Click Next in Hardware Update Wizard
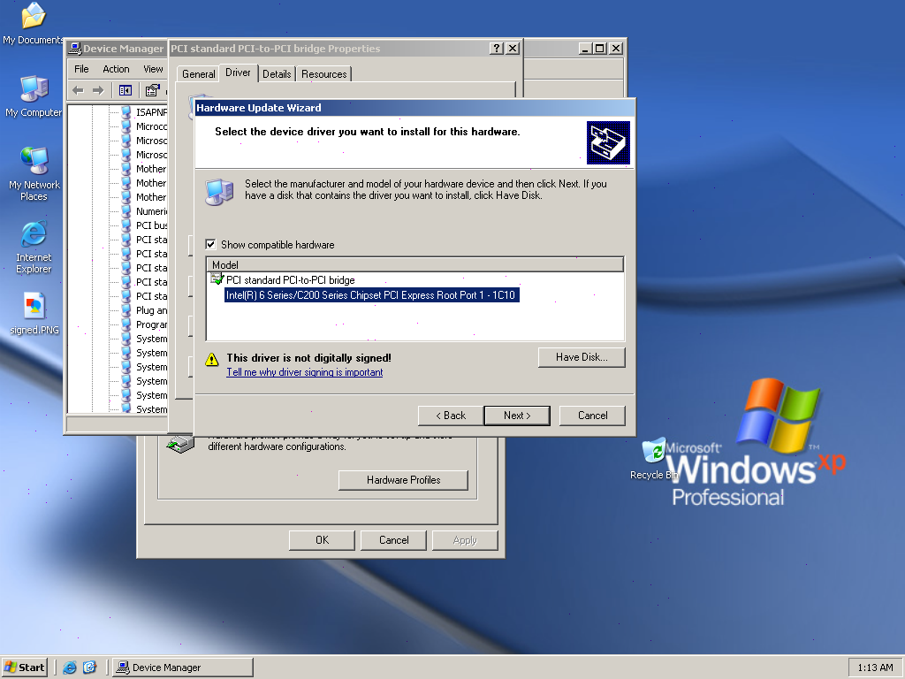 pyautogui.click(x=517, y=416)
